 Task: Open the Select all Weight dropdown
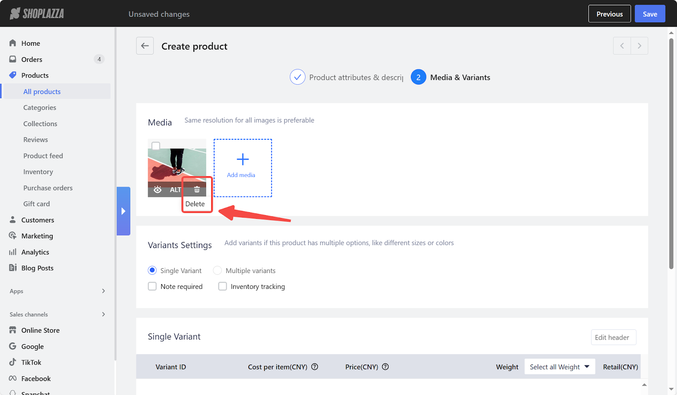click(x=560, y=367)
